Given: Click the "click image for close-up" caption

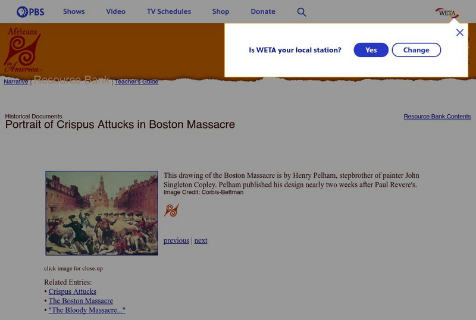Looking at the screenshot, I should pos(73,268).
